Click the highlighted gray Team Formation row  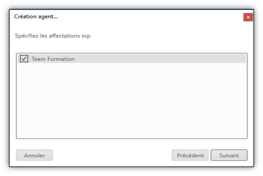pos(132,59)
